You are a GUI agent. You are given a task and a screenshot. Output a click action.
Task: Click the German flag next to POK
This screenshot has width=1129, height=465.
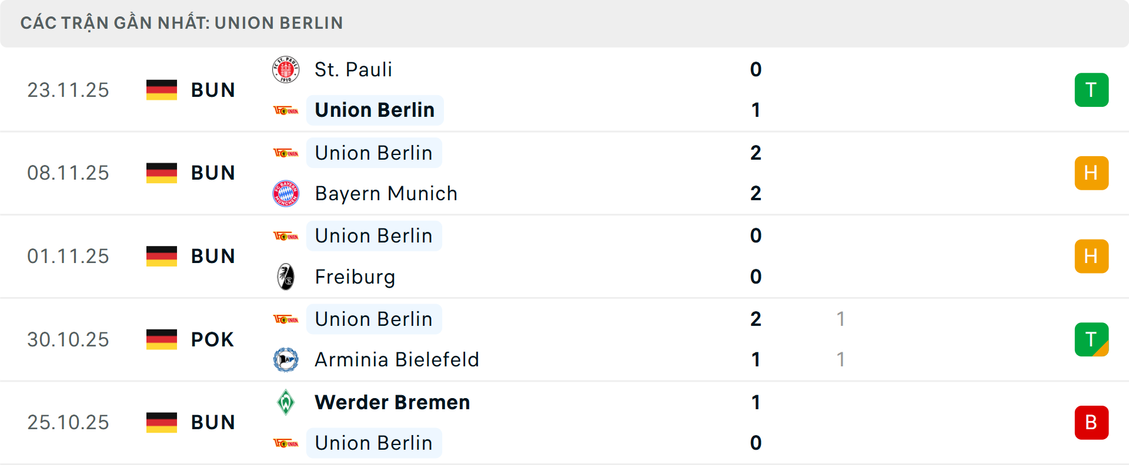click(162, 339)
